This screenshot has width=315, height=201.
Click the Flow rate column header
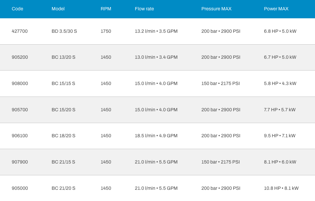[144, 9]
